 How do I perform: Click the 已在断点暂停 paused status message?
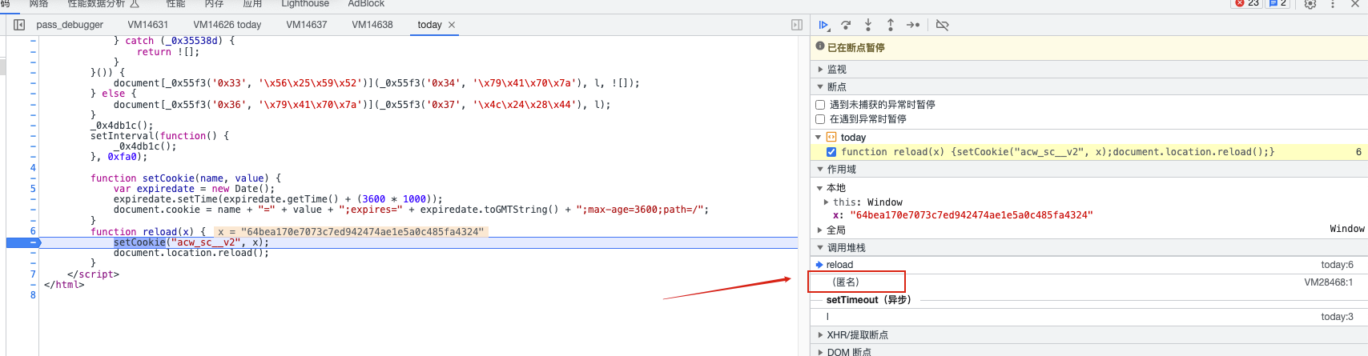[855, 48]
